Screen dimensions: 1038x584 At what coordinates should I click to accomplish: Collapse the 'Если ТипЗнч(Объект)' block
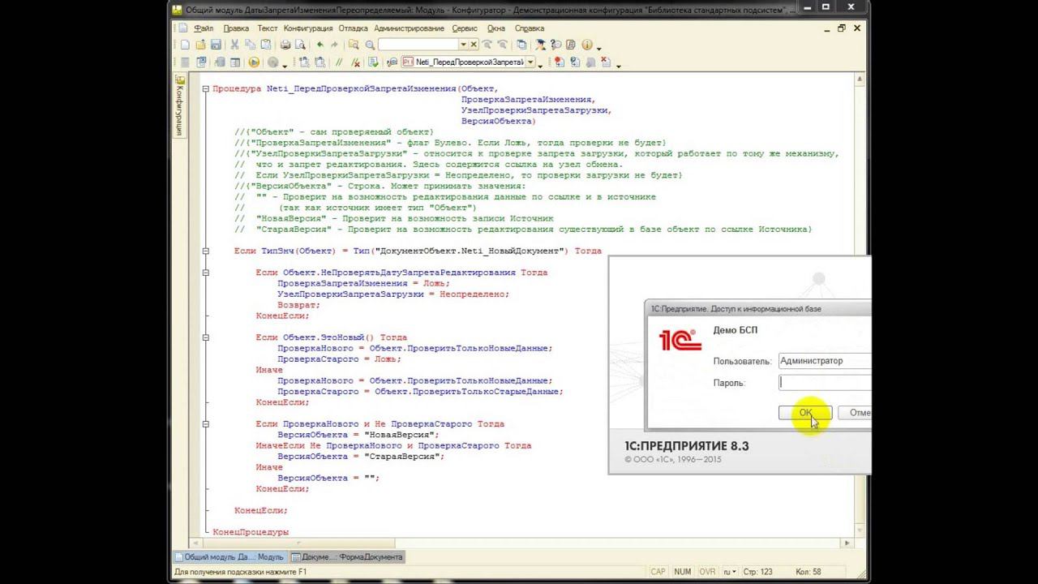coord(206,251)
